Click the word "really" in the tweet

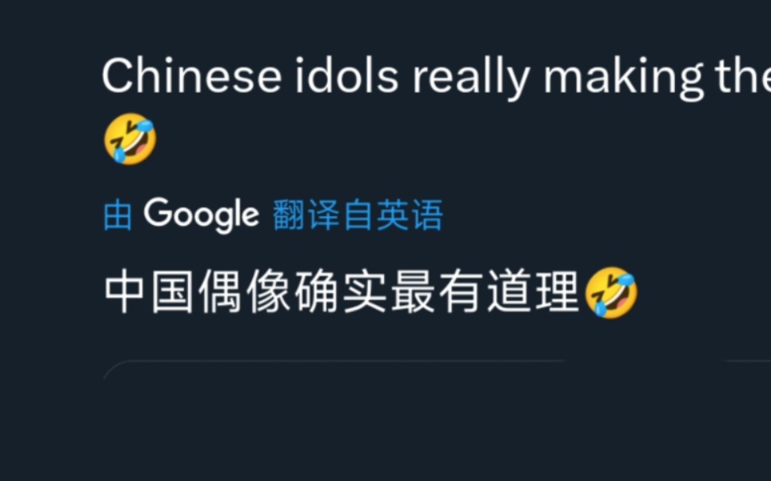(x=470, y=78)
